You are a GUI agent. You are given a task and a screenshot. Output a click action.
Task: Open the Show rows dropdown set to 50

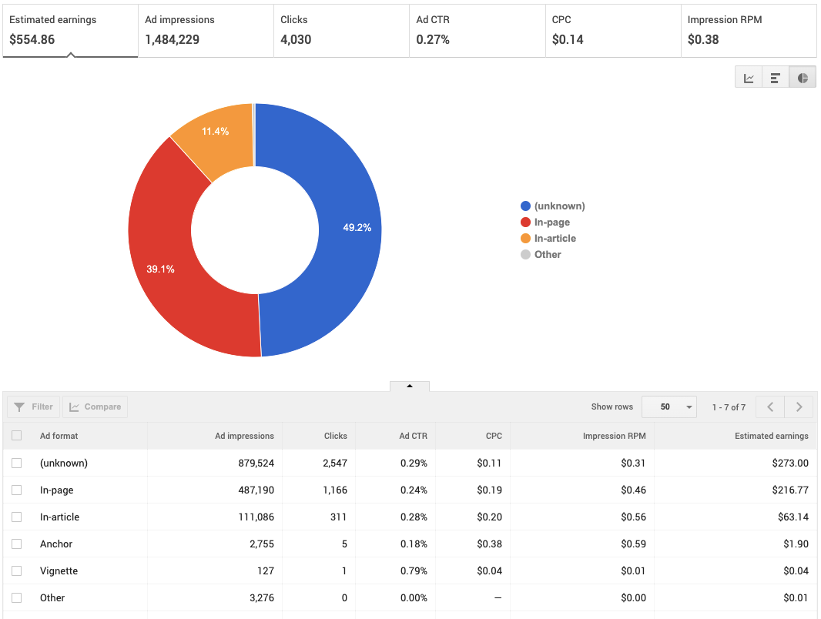tap(669, 407)
